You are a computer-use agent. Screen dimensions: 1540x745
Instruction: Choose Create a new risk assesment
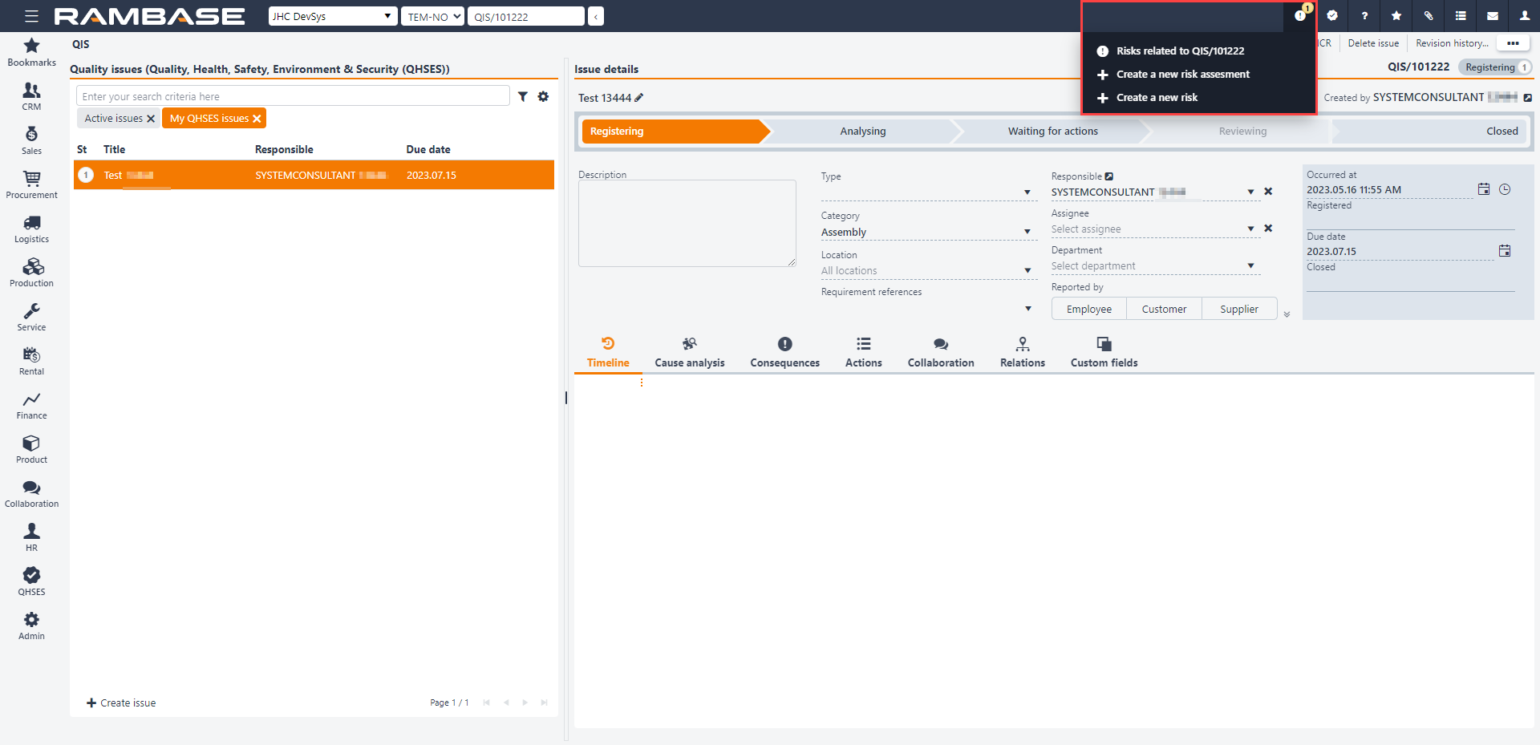click(x=1182, y=74)
